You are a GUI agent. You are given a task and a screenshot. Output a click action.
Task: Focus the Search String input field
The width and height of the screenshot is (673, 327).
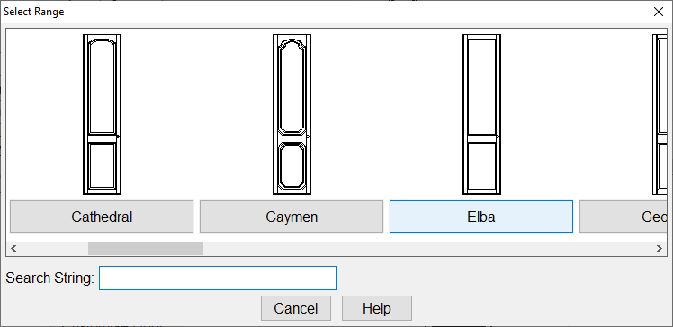pyautogui.click(x=218, y=278)
